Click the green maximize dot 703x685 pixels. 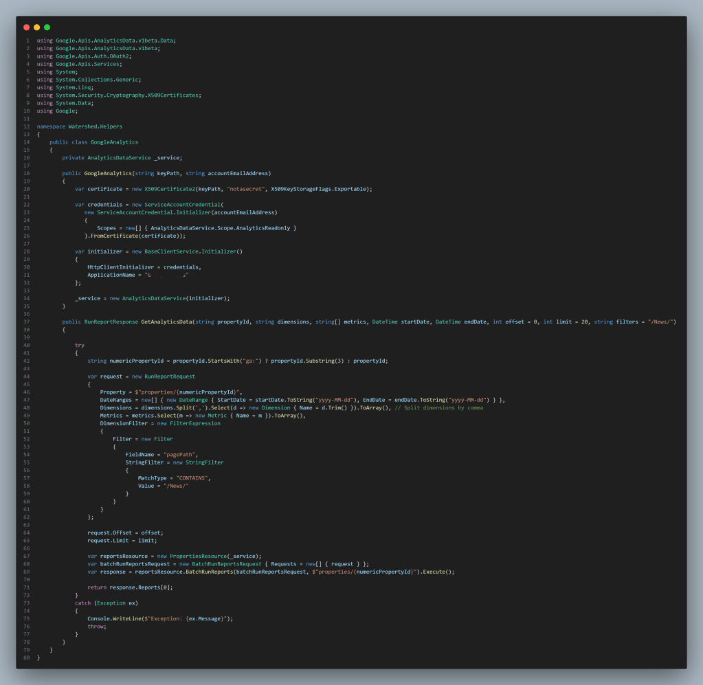click(47, 27)
